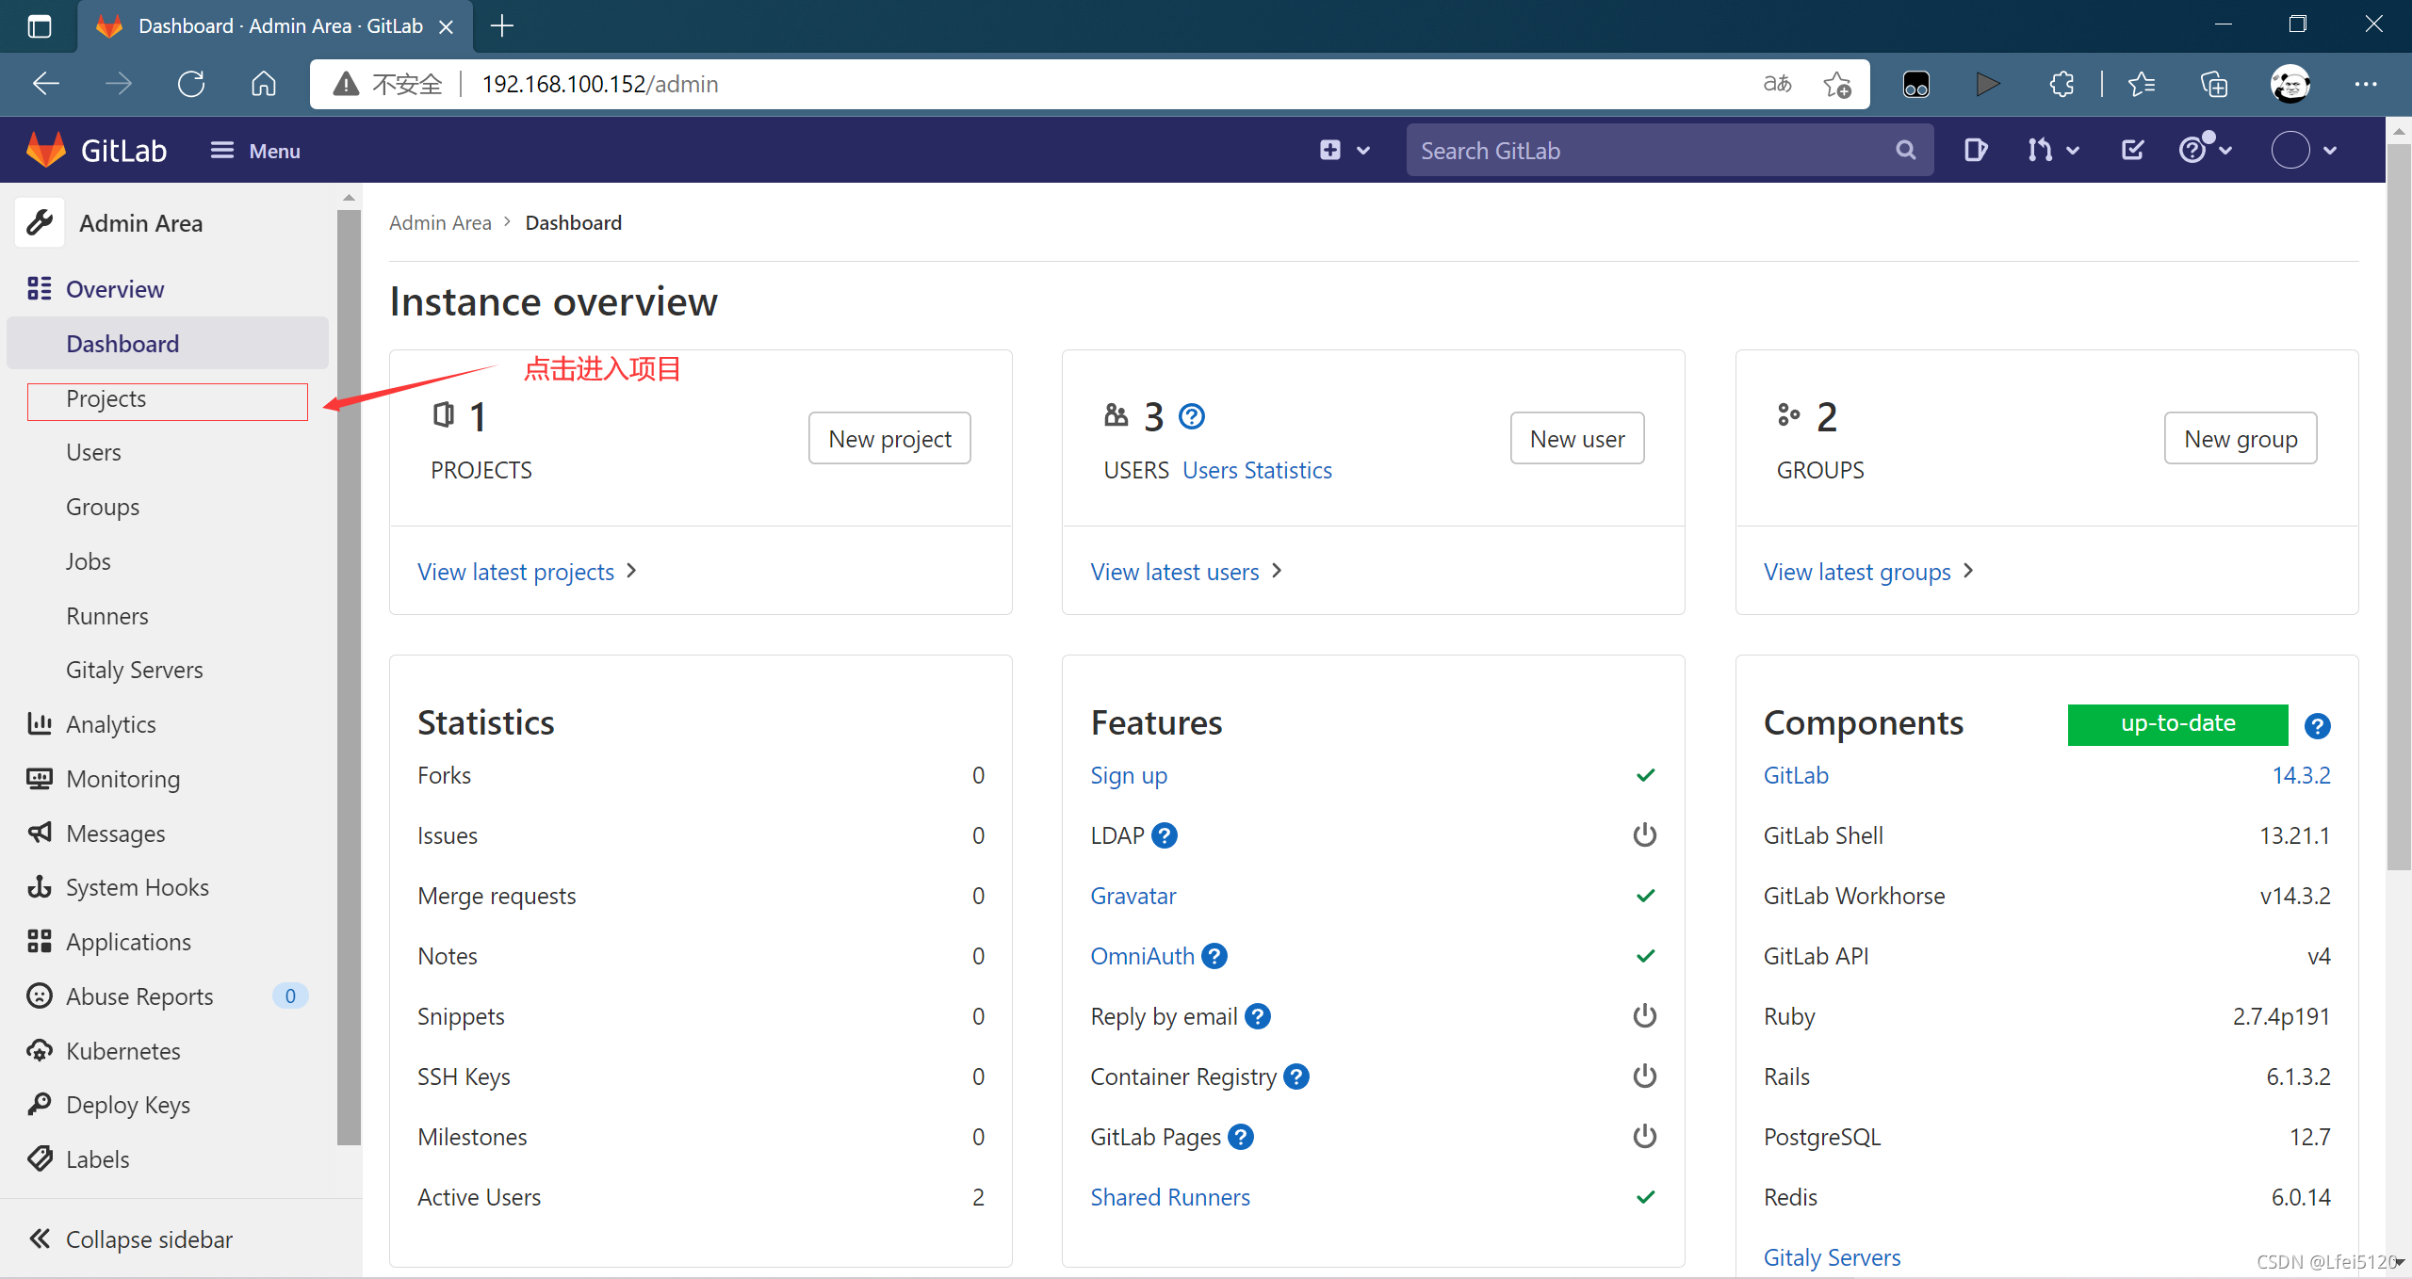Click the New project button

point(888,438)
